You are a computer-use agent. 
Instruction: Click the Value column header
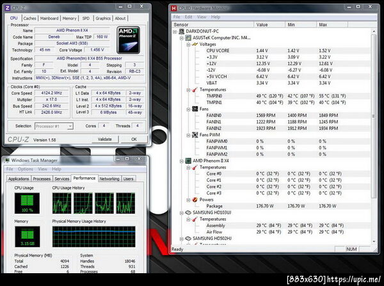[x=269, y=24]
